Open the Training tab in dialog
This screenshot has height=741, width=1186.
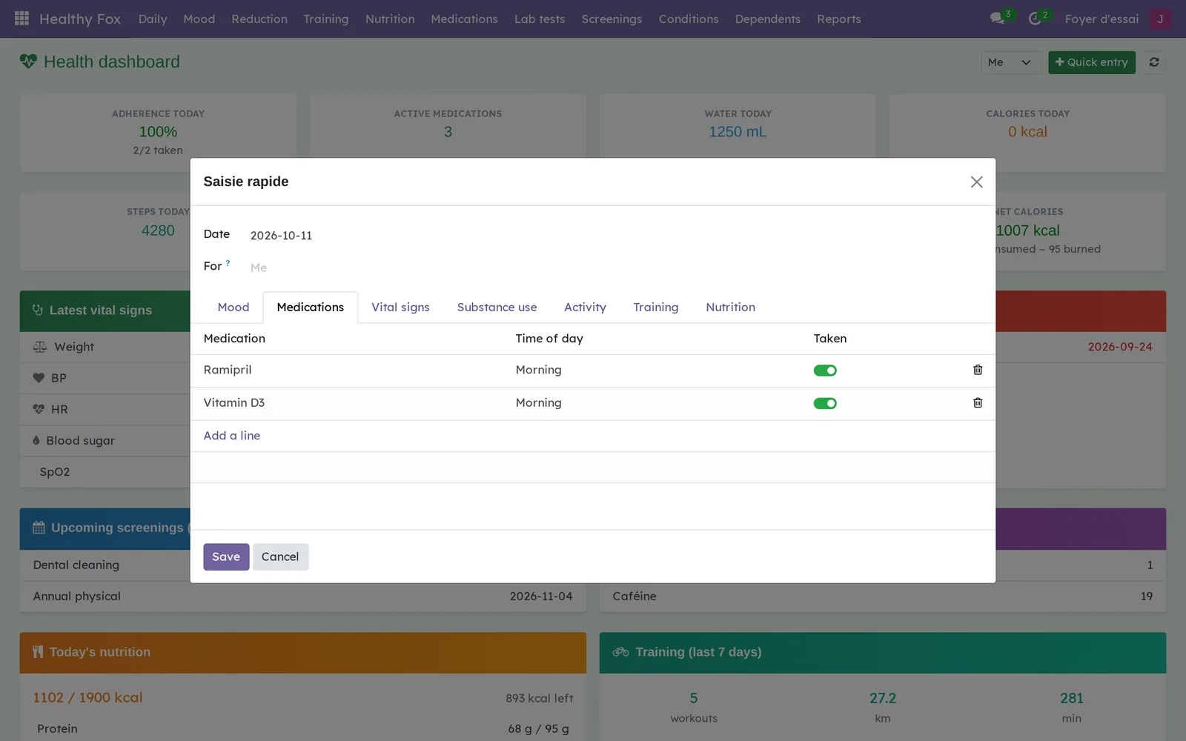[655, 308]
